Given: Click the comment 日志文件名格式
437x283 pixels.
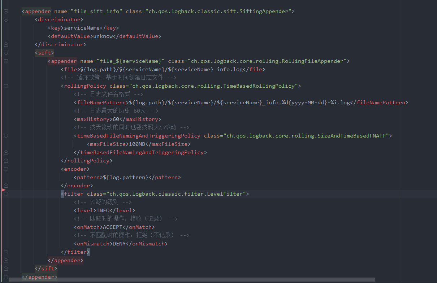Looking at the screenshot, I should point(108,94).
